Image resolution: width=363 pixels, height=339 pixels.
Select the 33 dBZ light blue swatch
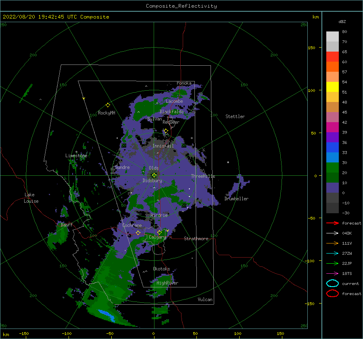pyautogui.click(x=332, y=157)
